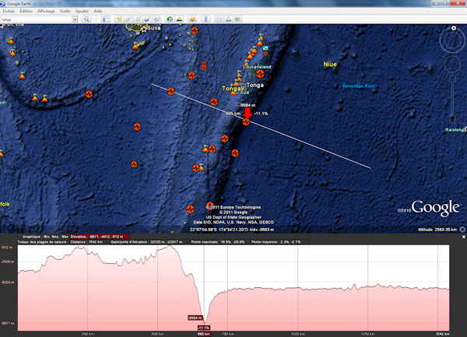Toggle the sidebar panel icon
The width and height of the screenshot is (467, 337).
coord(105,19)
